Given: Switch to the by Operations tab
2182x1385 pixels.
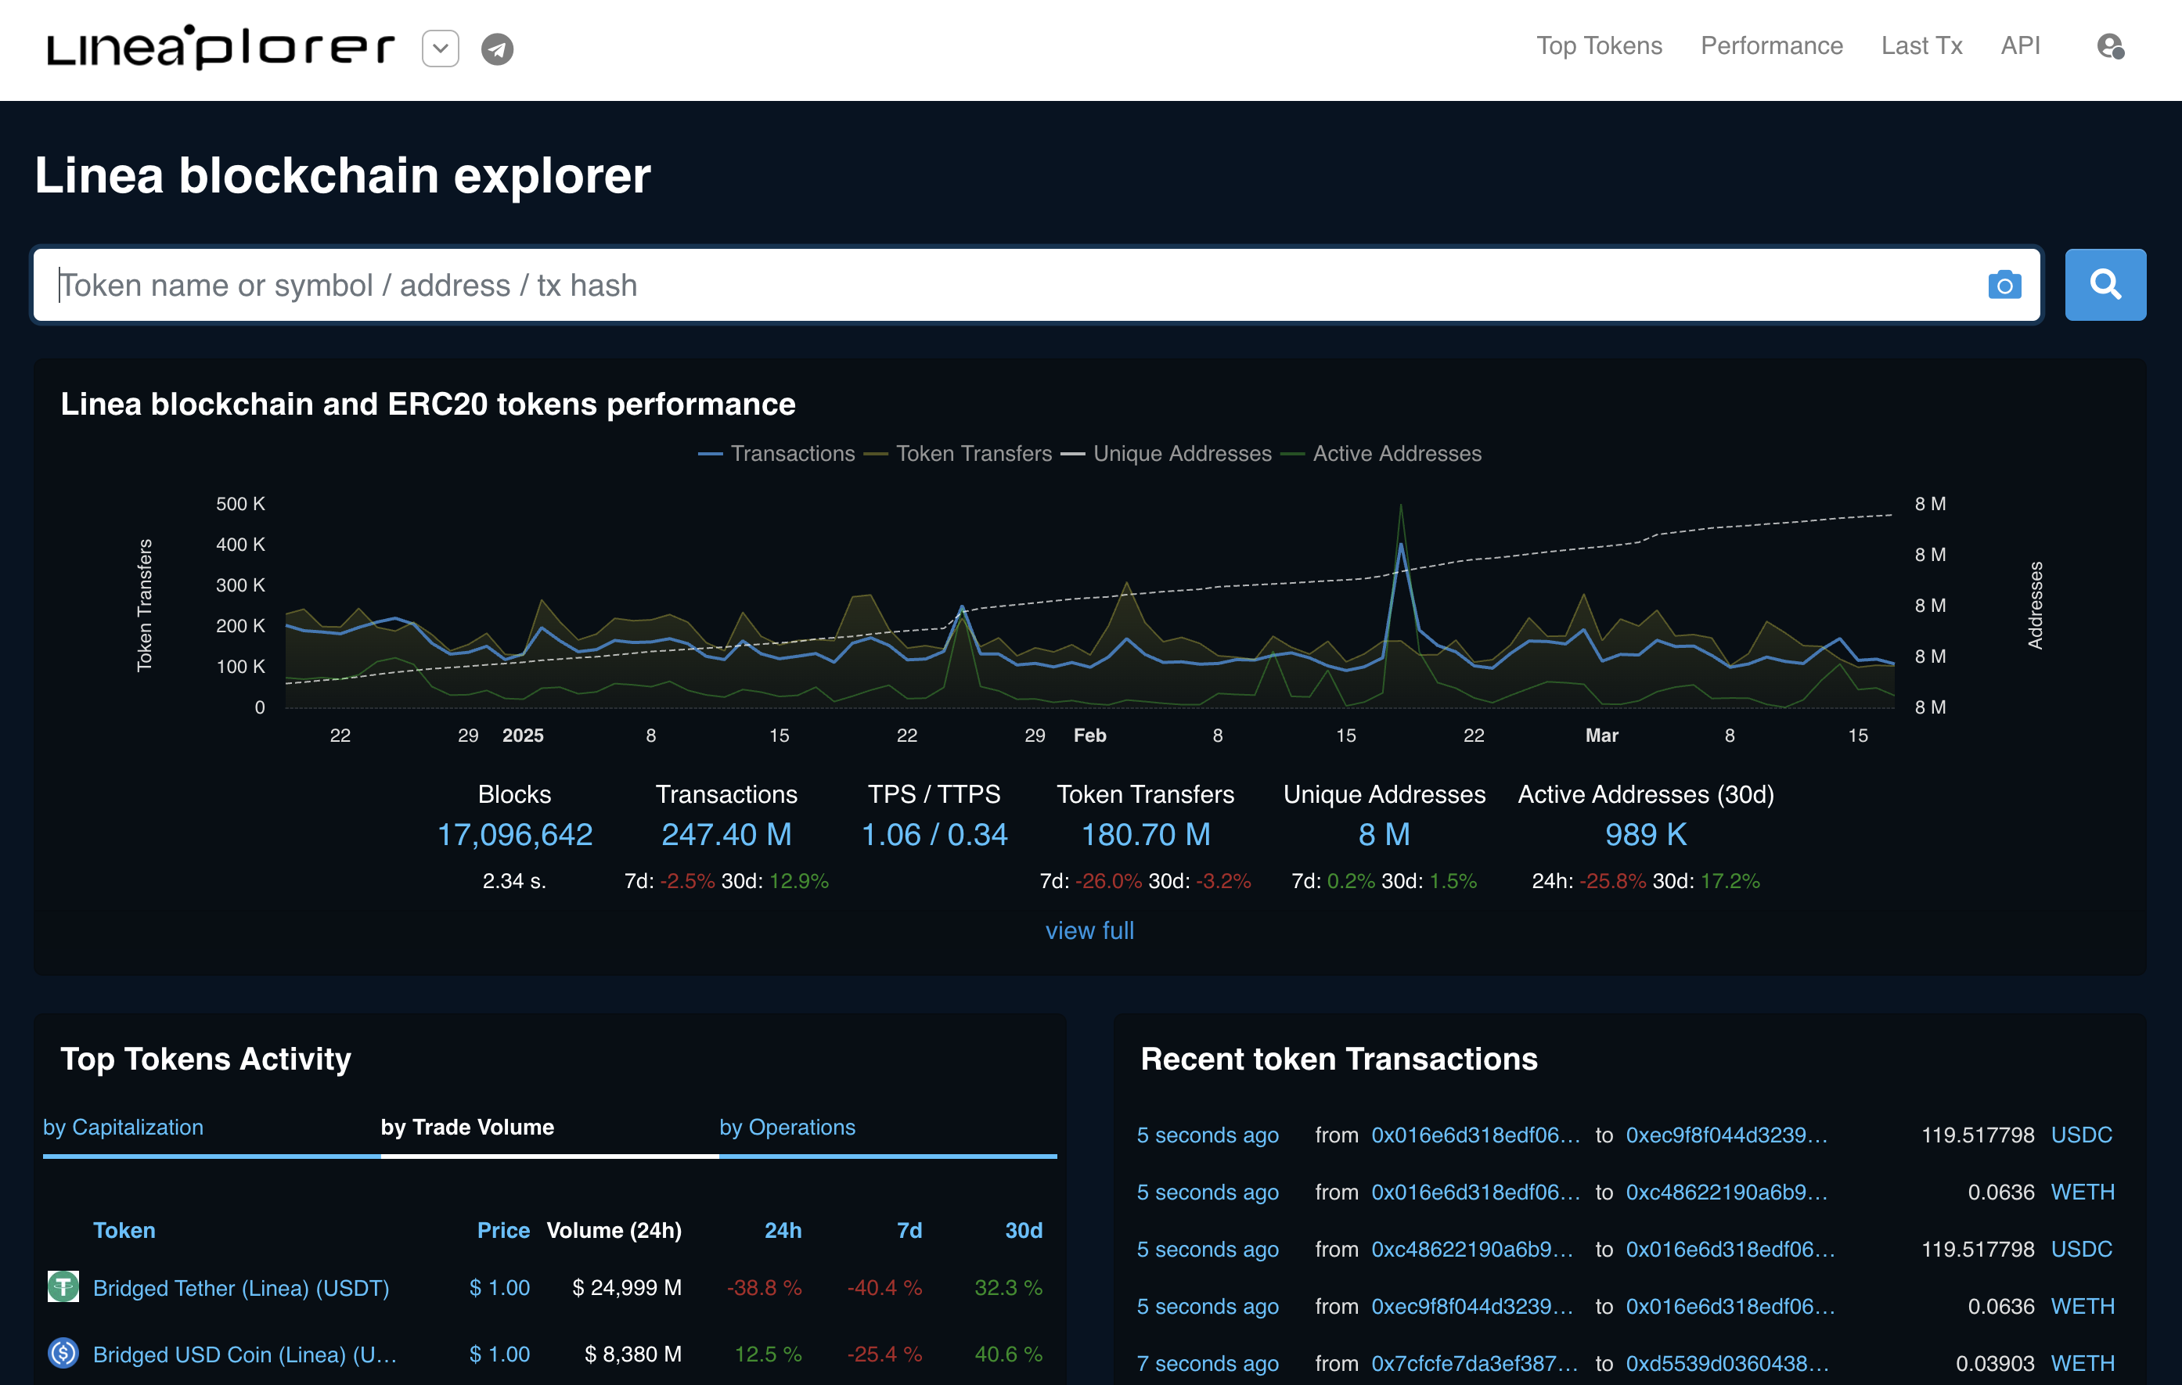Looking at the screenshot, I should pos(787,1127).
